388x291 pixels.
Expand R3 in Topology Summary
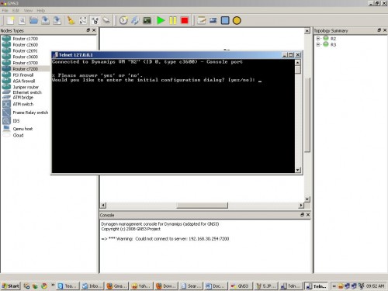318,44
